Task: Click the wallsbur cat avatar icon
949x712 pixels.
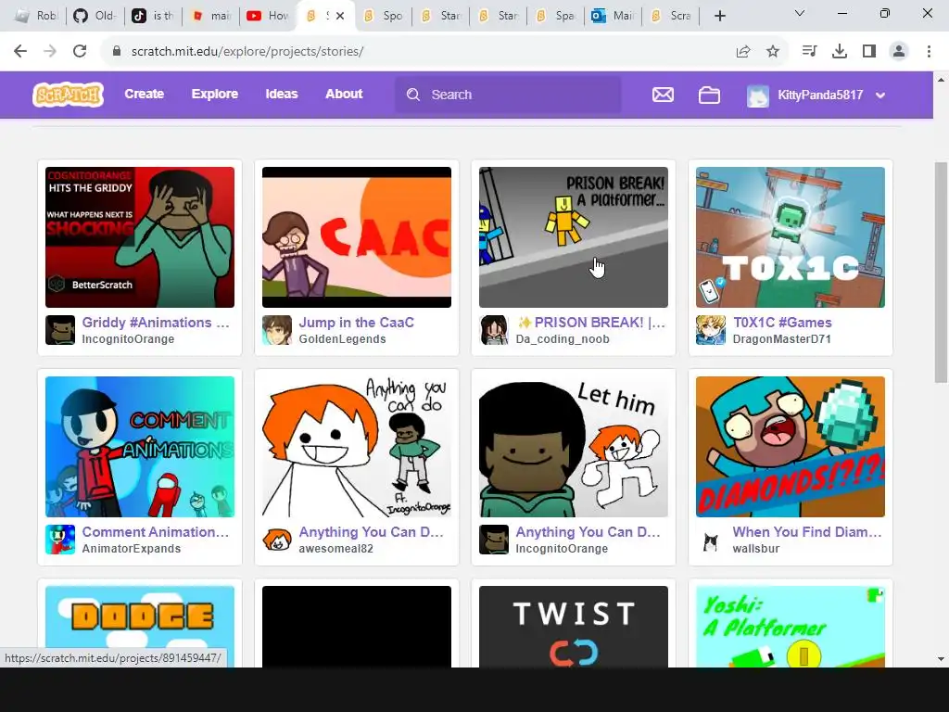Action: point(711,540)
